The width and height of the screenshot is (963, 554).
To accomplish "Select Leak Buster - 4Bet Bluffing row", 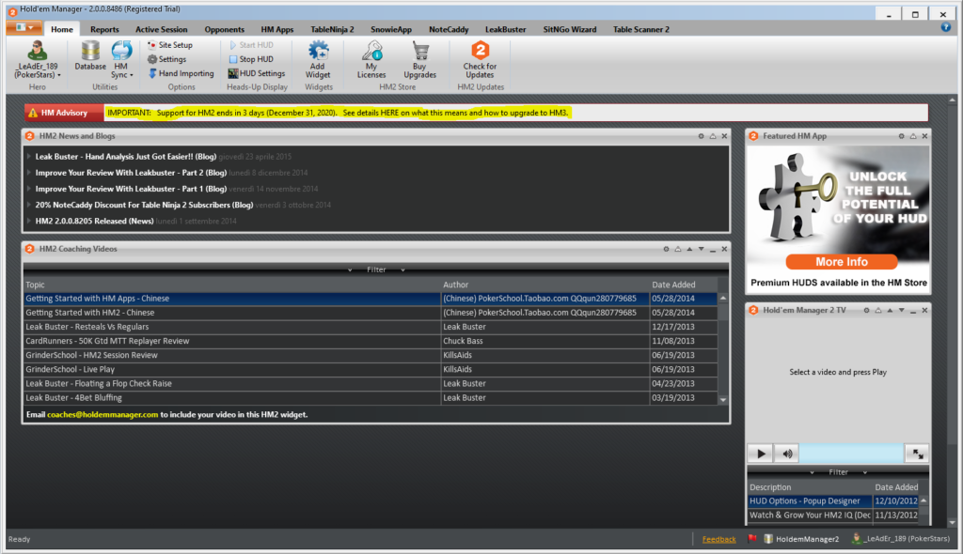I will [371, 397].
